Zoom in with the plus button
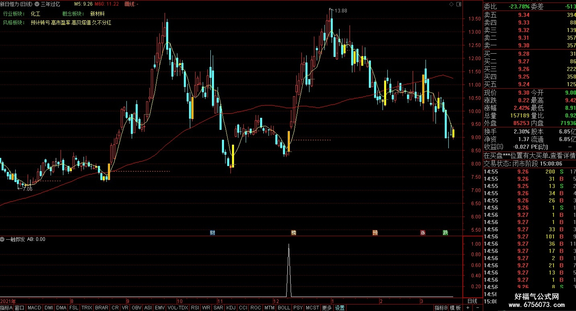 (x=468, y=308)
